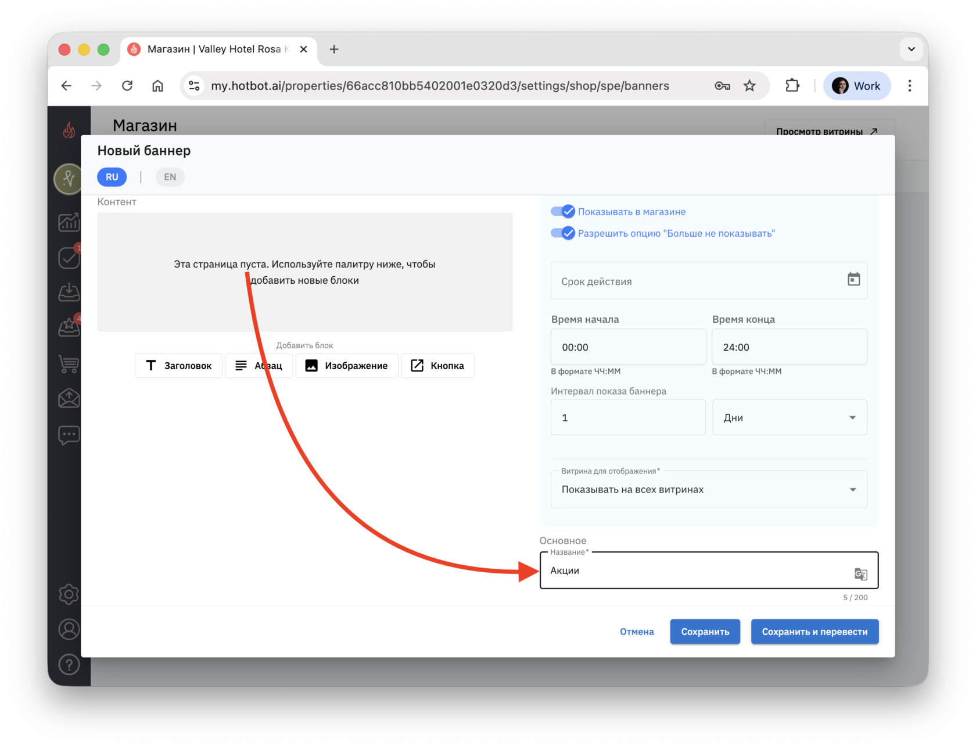Switch to the EN language tab
The width and height of the screenshot is (976, 749).
[170, 177]
